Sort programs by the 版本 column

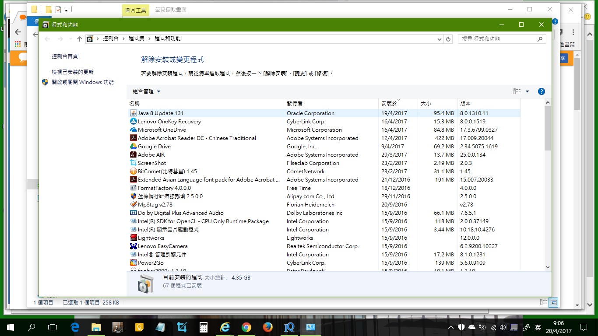click(x=489, y=104)
